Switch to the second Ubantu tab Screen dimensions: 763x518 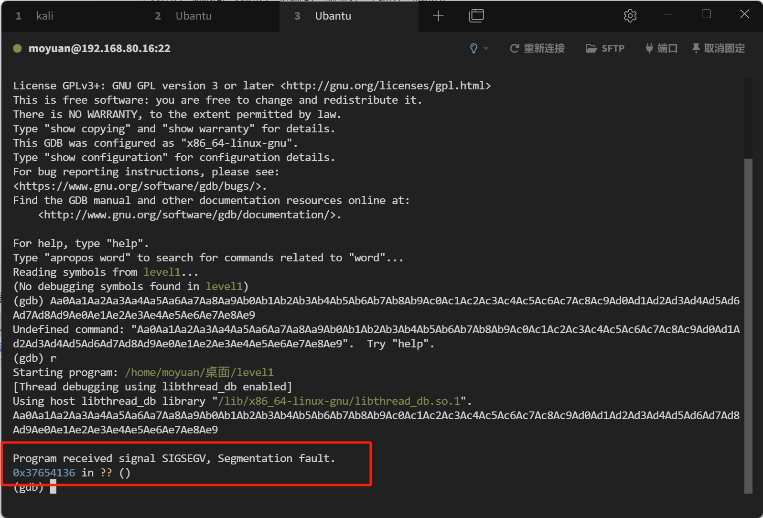coord(193,16)
